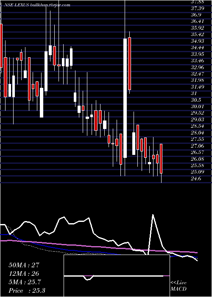Click the 25.09 price axis label

[x=197, y=172]
